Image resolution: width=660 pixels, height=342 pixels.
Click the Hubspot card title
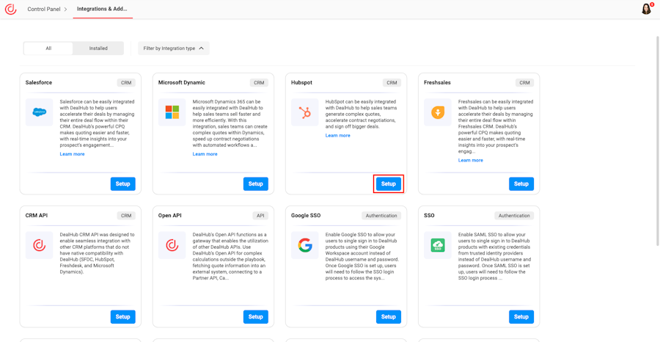tap(302, 82)
